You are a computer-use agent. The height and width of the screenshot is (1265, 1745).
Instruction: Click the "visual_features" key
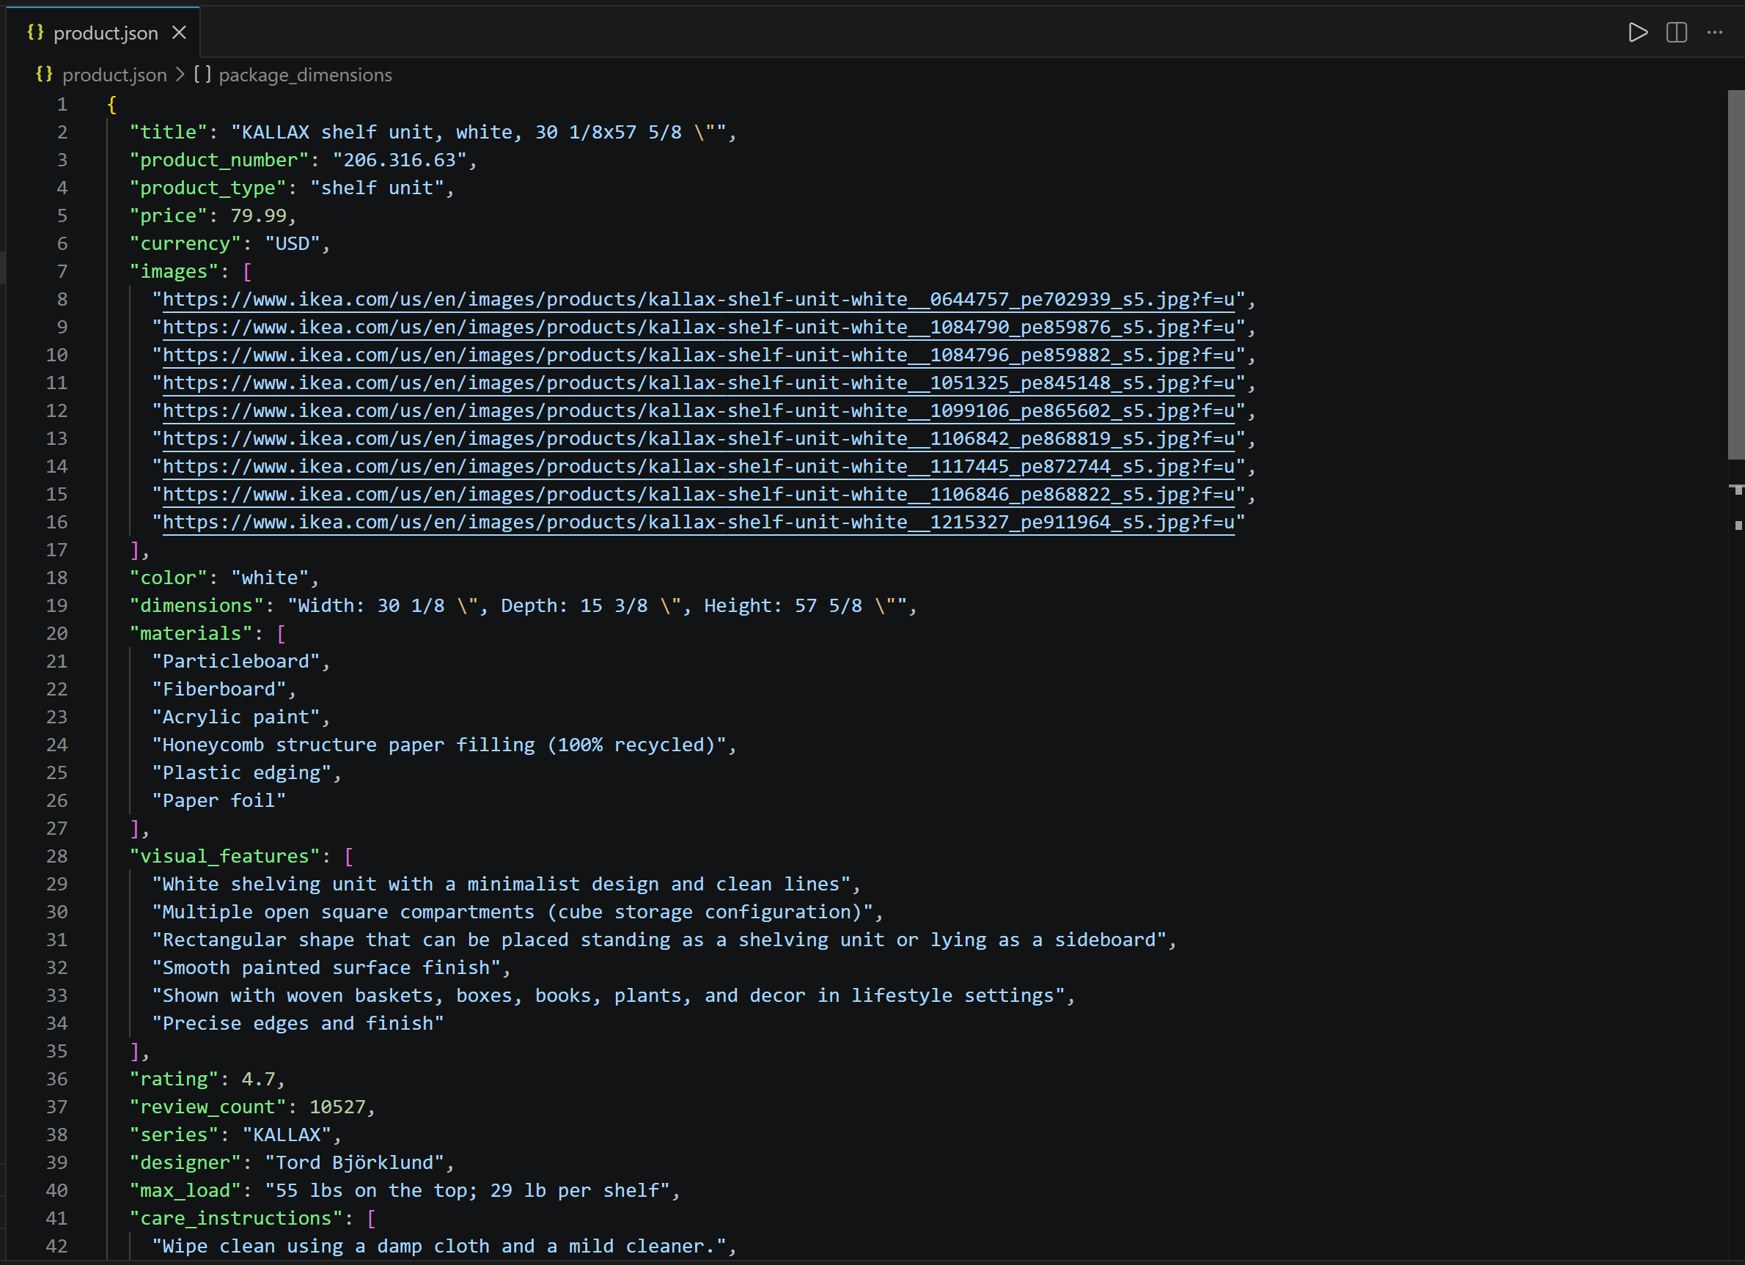click(224, 856)
